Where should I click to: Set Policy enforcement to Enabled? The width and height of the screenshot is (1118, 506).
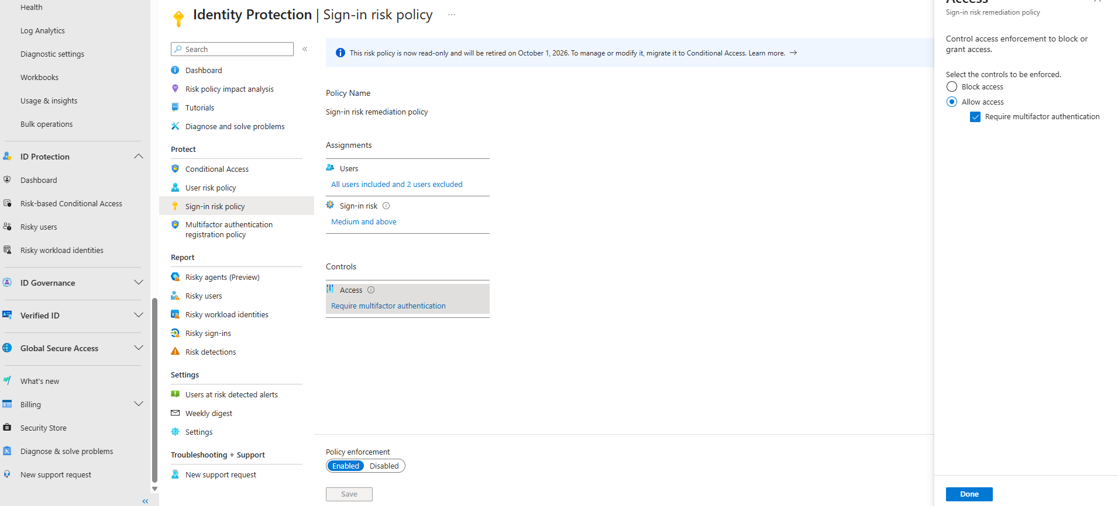pos(346,466)
